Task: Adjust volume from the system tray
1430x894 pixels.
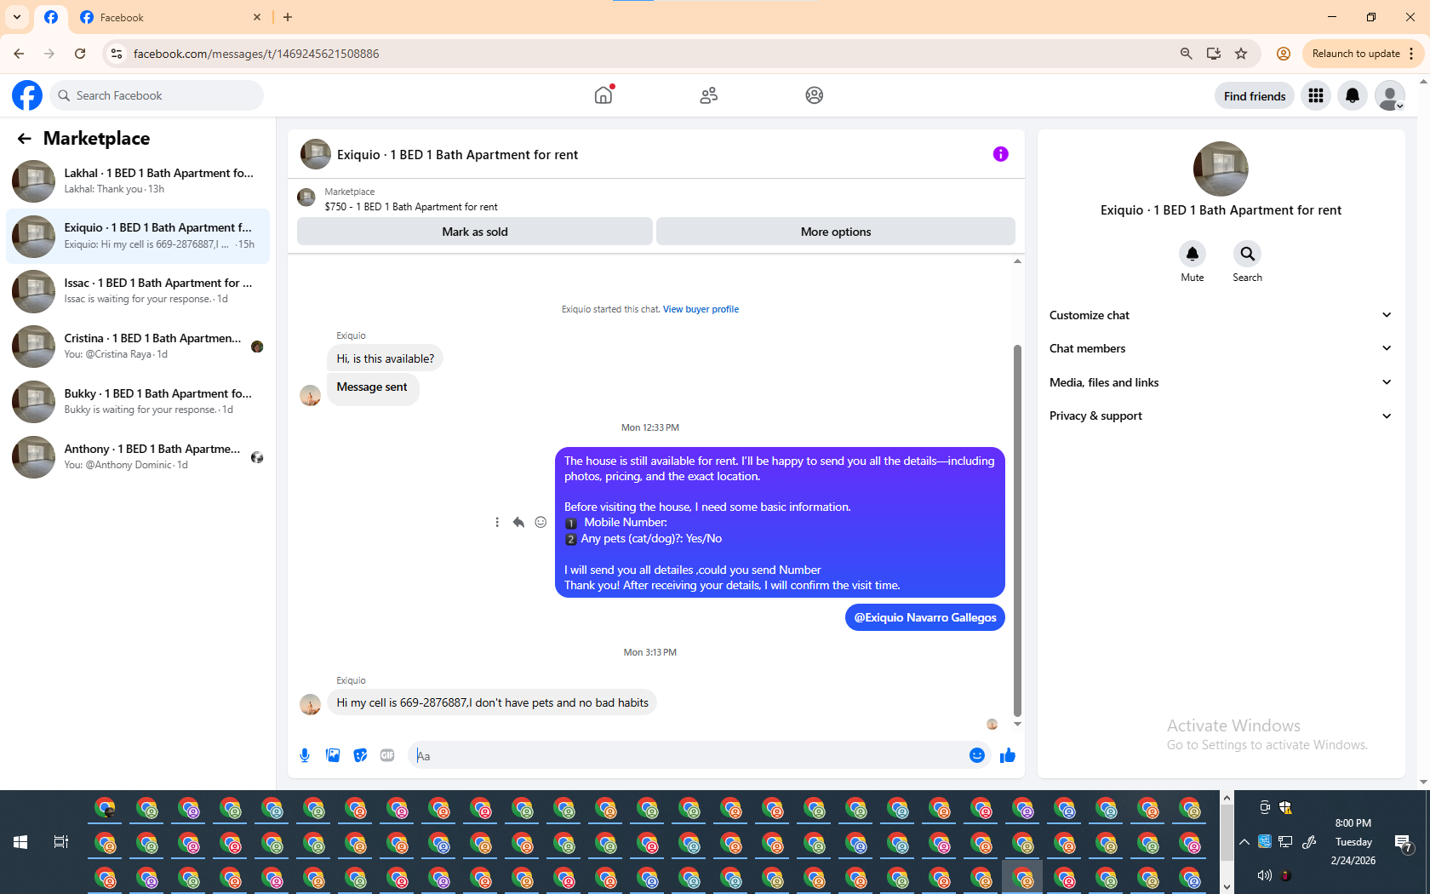Action: (x=1264, y=875)
